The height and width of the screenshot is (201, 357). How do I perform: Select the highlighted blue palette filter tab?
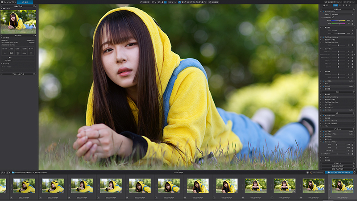336,5
